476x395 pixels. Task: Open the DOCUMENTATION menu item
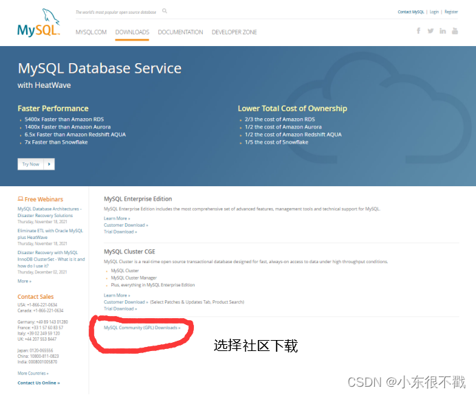(x=180, y=32)
